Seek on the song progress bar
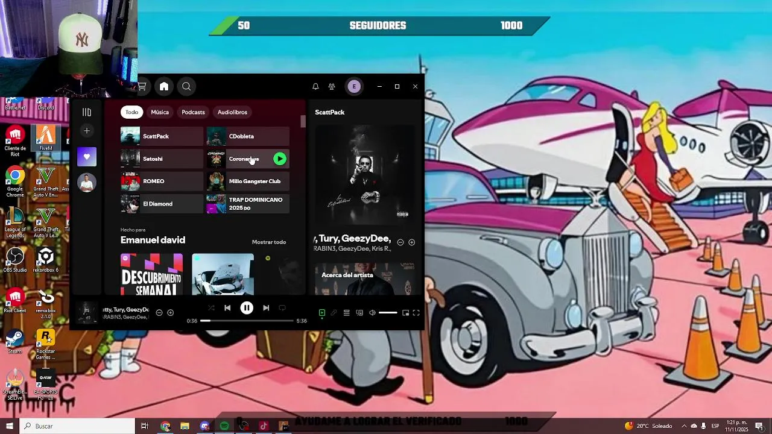This screenshot has height=434, width=772. [x=247, y=321]
